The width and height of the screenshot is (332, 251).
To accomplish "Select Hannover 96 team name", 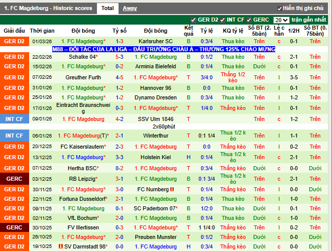I will coord(156,88).
